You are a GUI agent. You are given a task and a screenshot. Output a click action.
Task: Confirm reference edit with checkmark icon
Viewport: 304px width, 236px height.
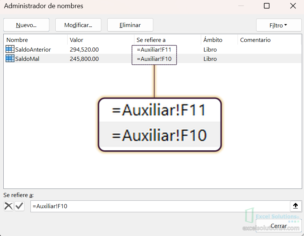point(19,206)
